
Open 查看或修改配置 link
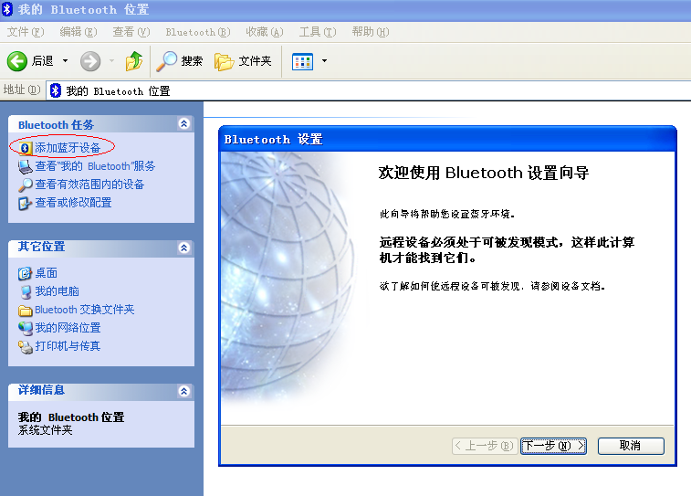pyautogui.click(x=74, y=203)
